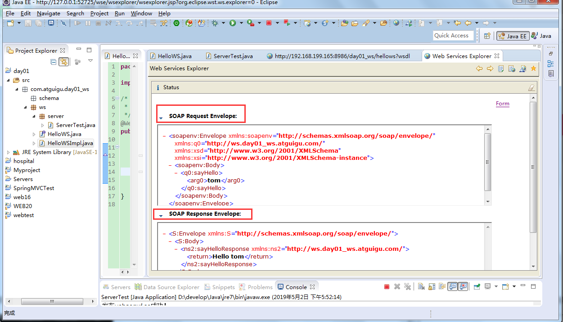Click Collapse All in Project Explorer
Image resolution: width=563 pixels, height=322 pixels.
[x=53, y=61]
